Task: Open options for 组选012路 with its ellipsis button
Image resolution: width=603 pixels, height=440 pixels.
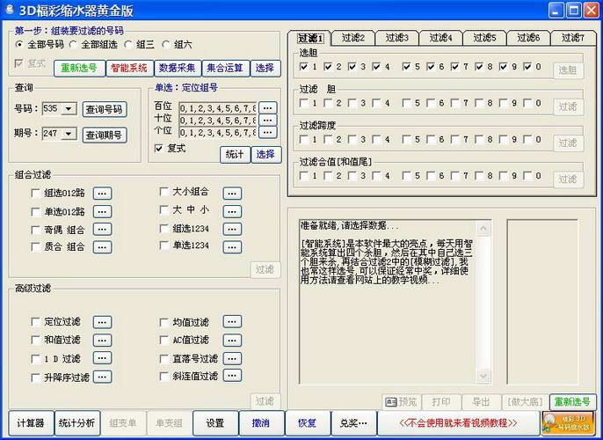Action: 102,194
